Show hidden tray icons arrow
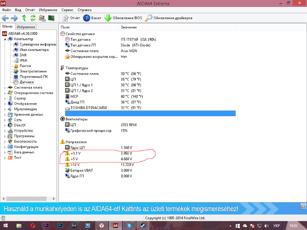The image size is (307, 230). [x=230, y=226]
